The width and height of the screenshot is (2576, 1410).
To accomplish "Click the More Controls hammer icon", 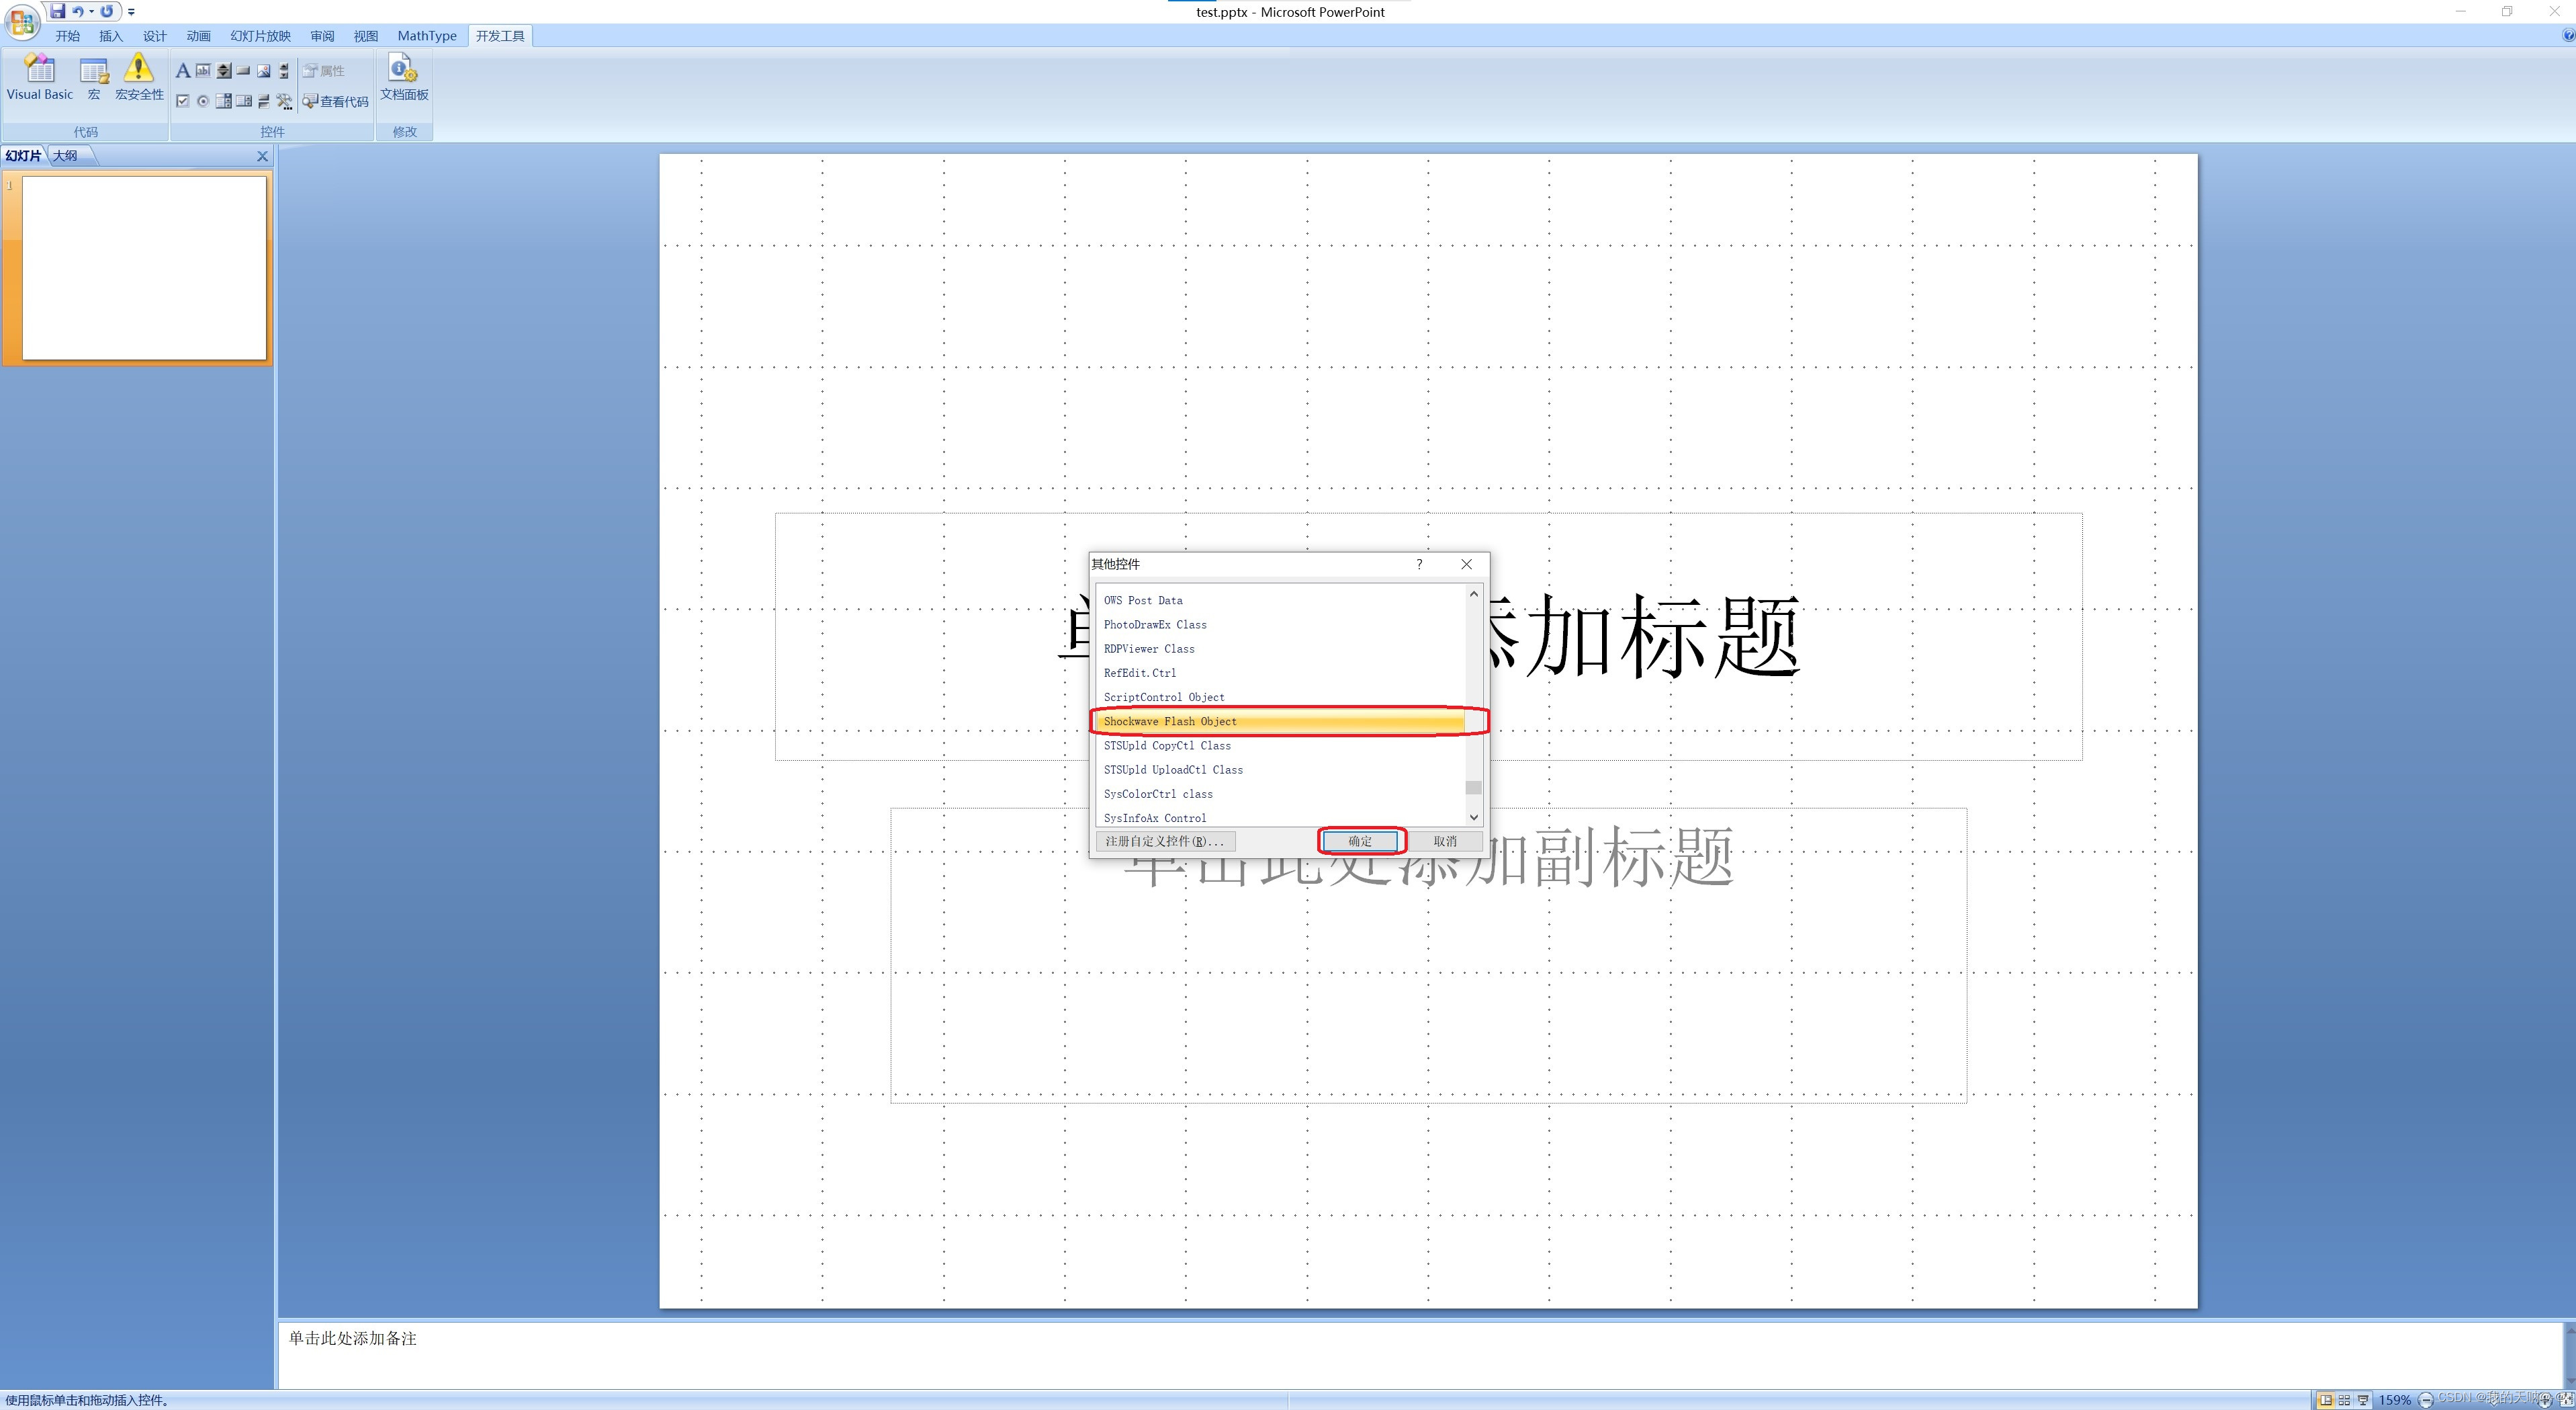I will pos(284,101).
